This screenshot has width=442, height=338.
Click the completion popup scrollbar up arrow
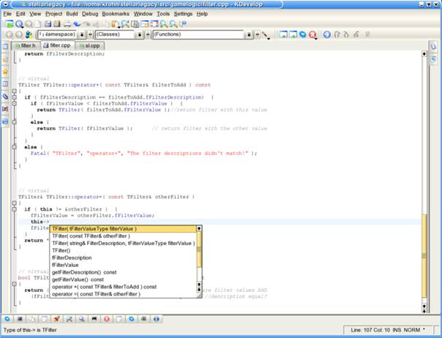tap(199, 228)
